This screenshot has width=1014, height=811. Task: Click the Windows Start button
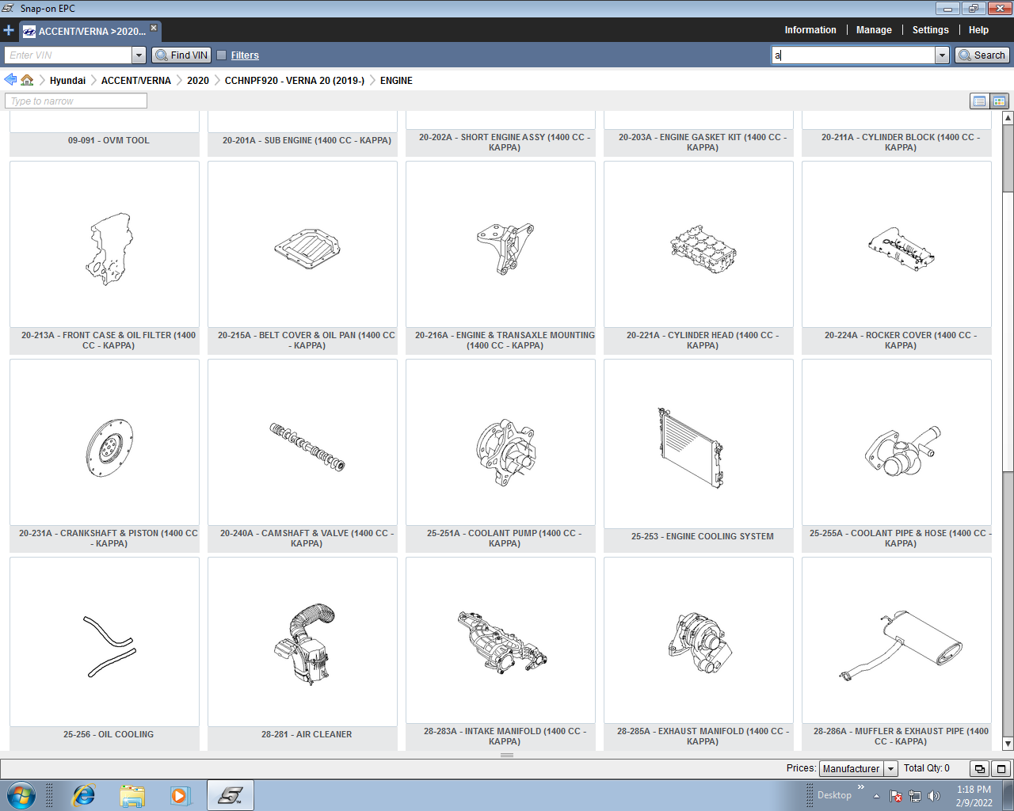point(21,795)
